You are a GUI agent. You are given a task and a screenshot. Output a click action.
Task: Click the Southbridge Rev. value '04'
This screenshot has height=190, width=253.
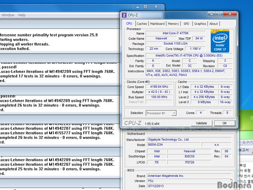(x=226, y=157)
